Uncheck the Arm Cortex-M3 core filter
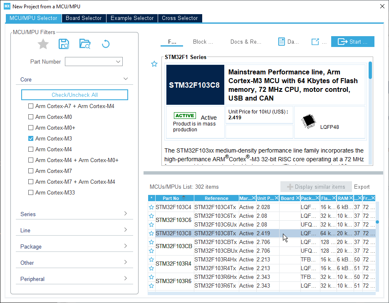Viewport: 389px width, 303px height. tap(31, 138)
